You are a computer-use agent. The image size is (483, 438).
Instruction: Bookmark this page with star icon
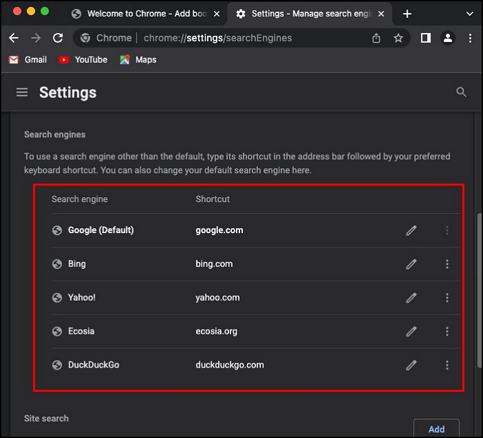(x=398, y=39)
